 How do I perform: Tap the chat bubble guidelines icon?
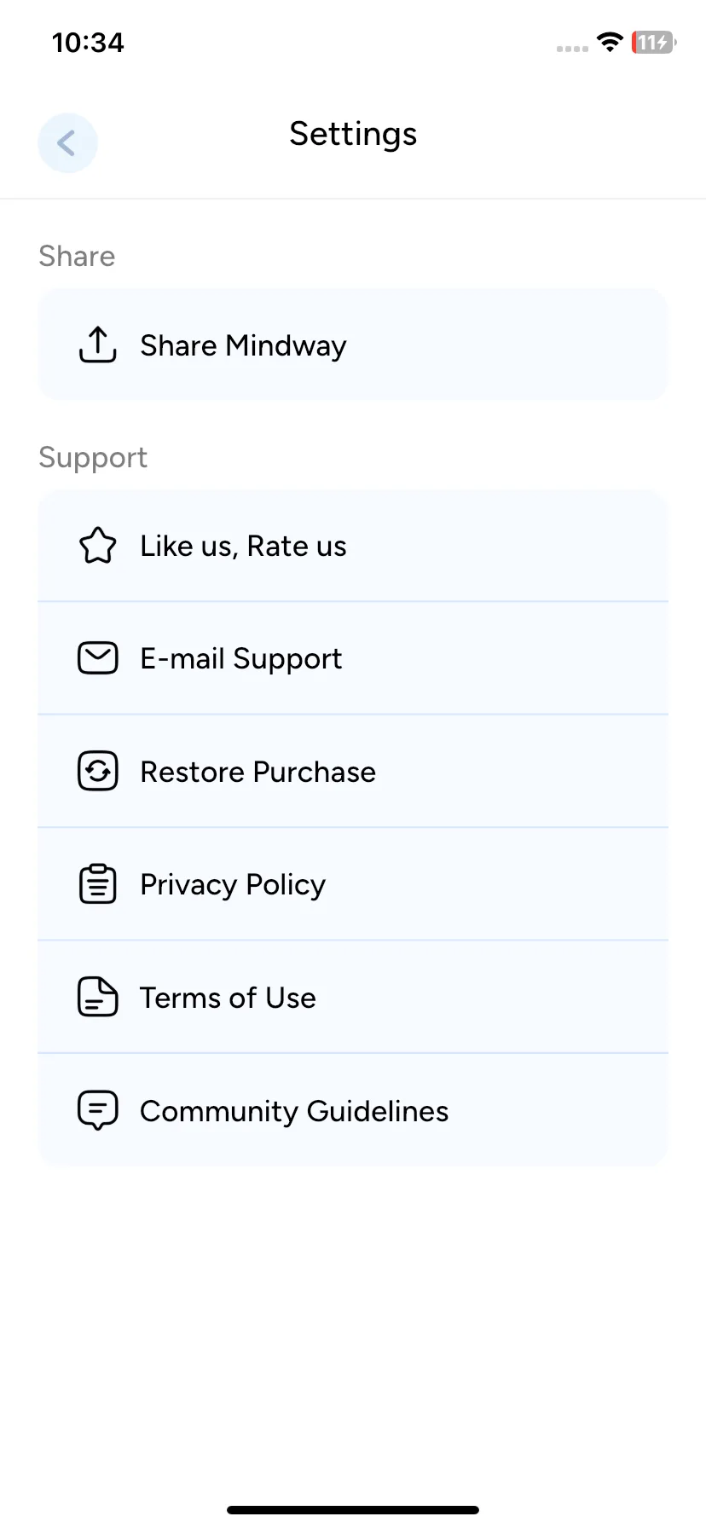pos(98,1110)
